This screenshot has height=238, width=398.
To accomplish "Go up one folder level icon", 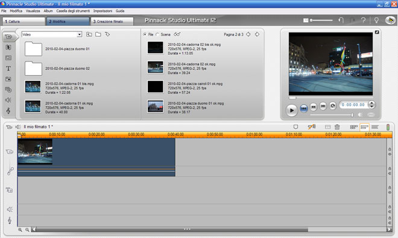I will [89, 34].
